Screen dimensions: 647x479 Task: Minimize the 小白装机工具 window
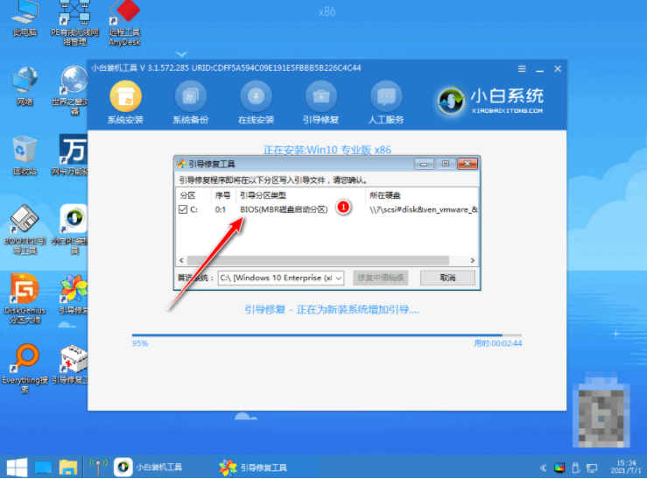point(539,69)
